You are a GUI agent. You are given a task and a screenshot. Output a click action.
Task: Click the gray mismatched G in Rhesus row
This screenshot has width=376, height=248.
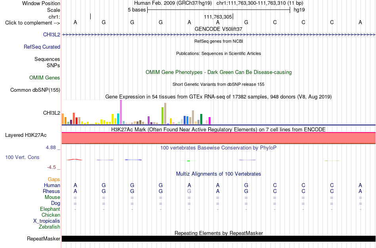coord(189,191)
